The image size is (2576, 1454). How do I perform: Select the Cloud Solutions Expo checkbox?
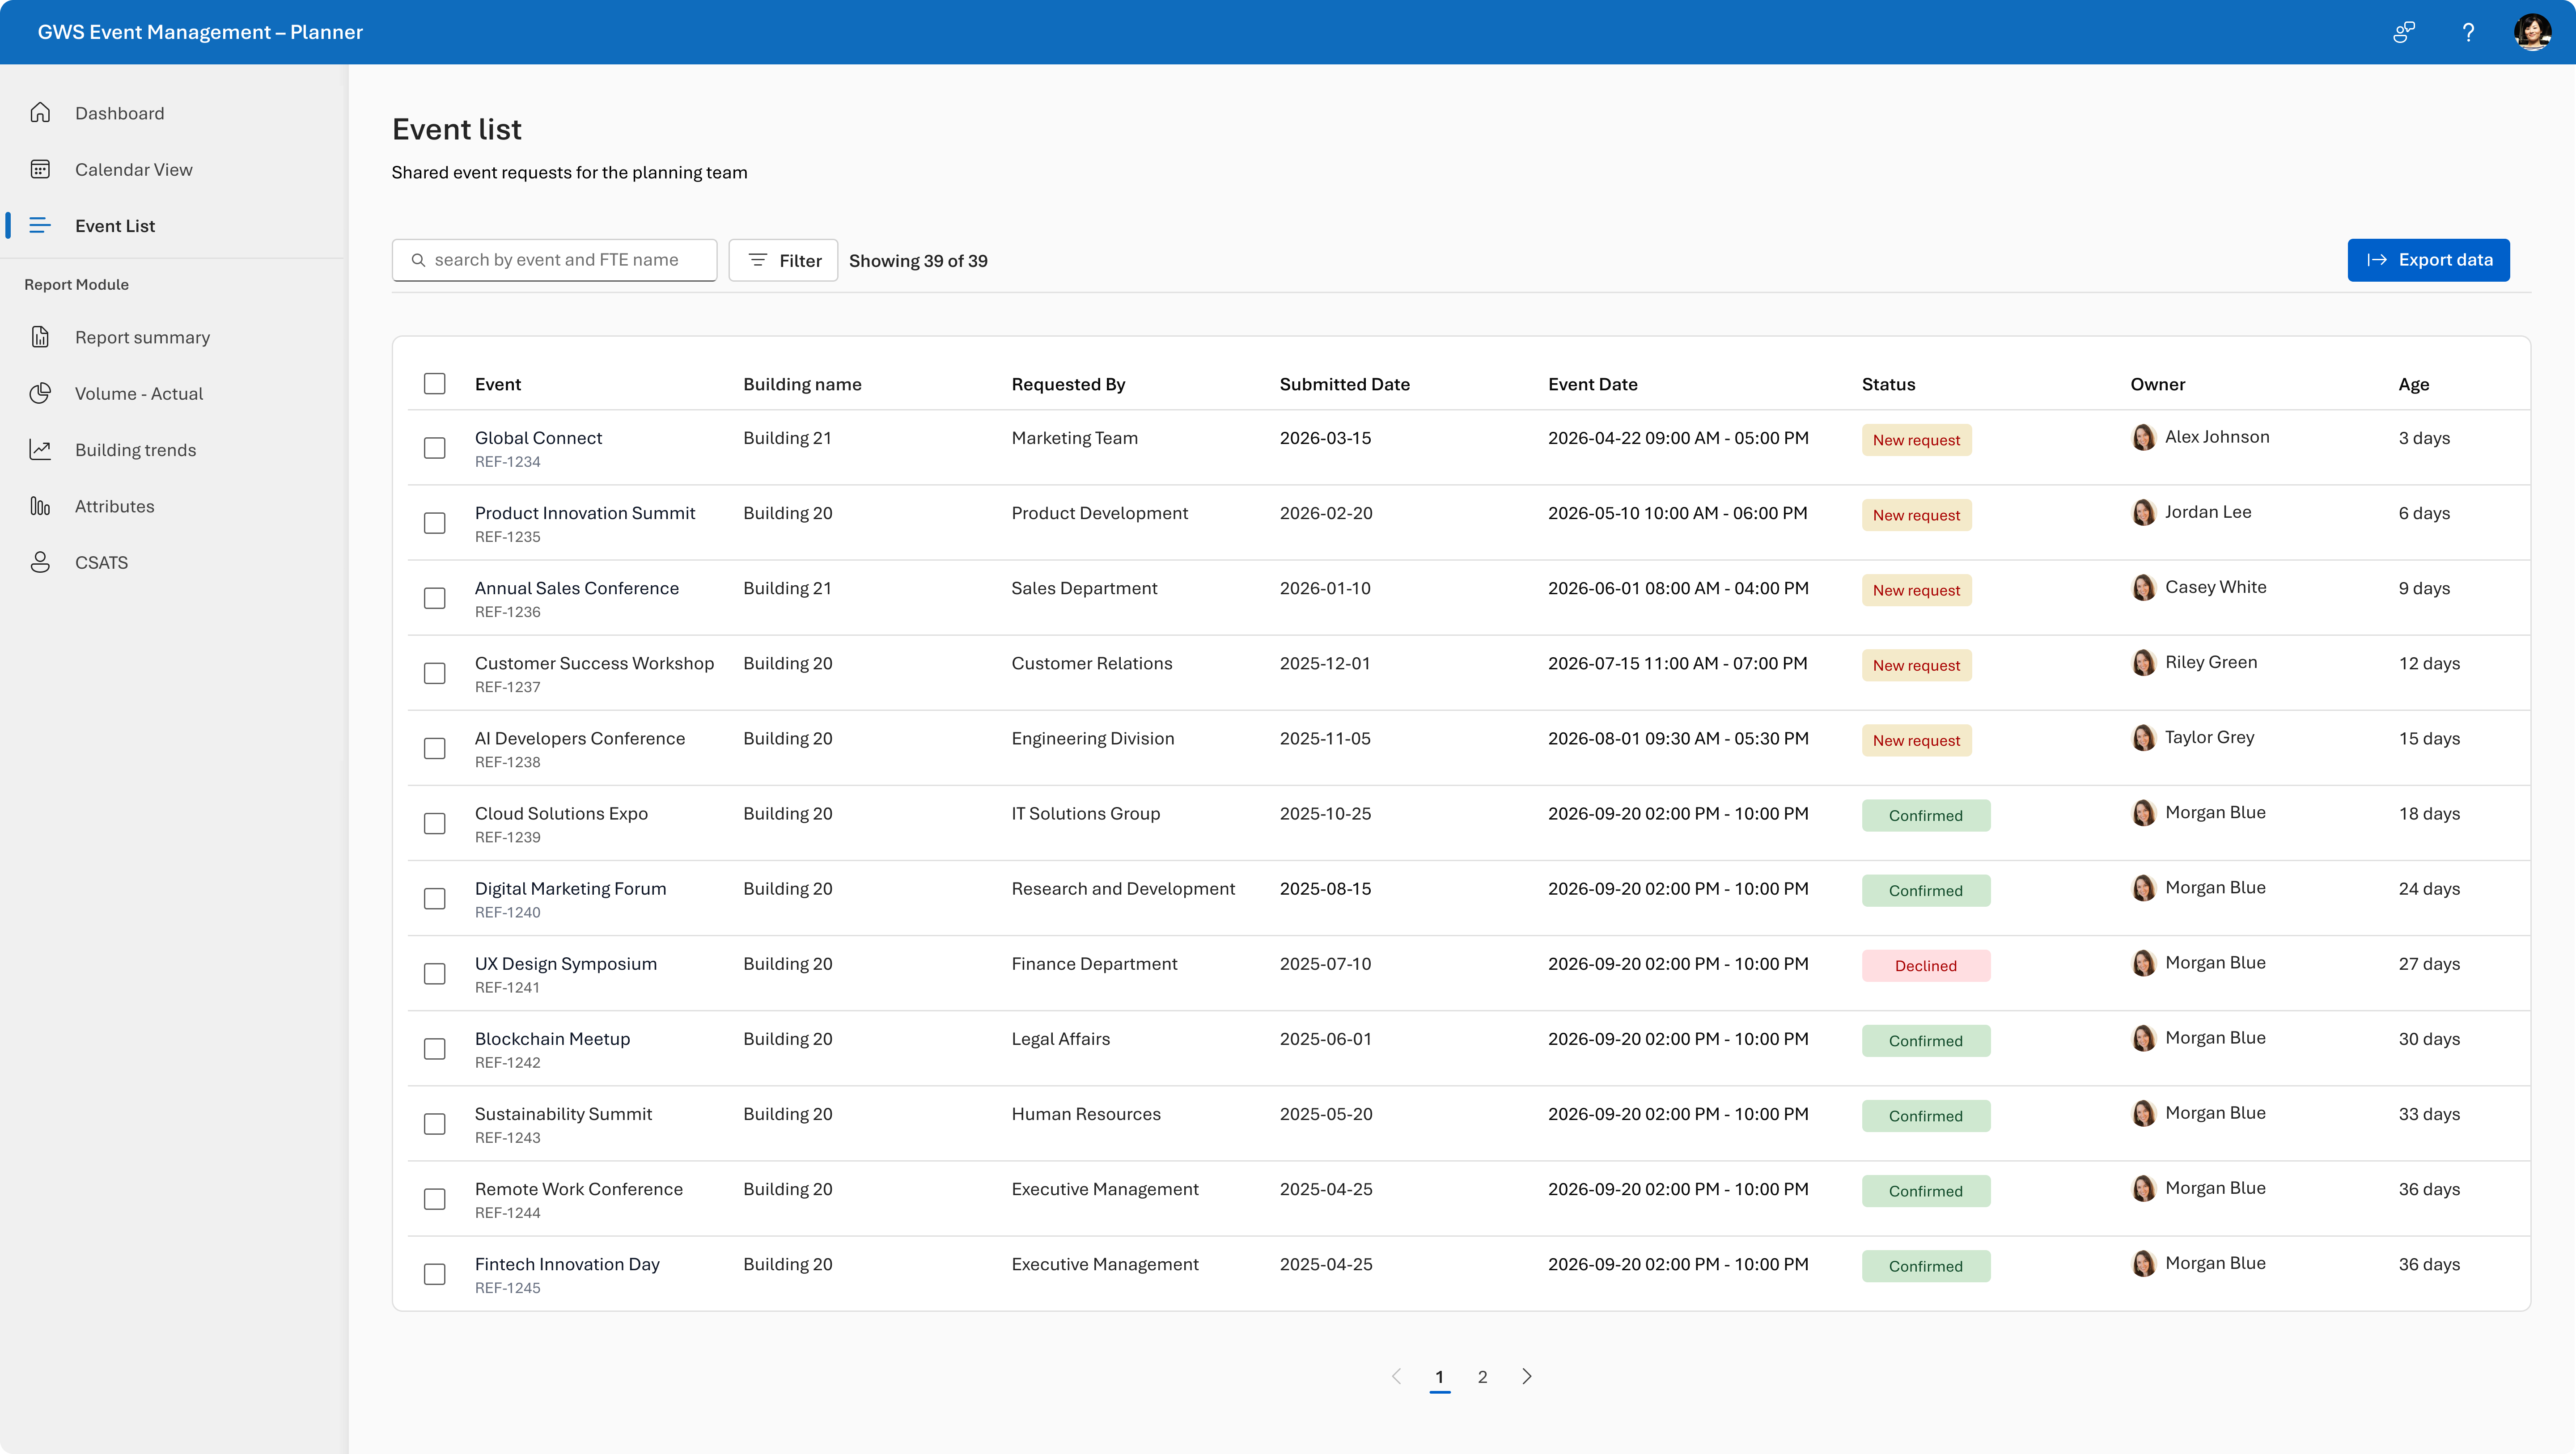(434, 823)
